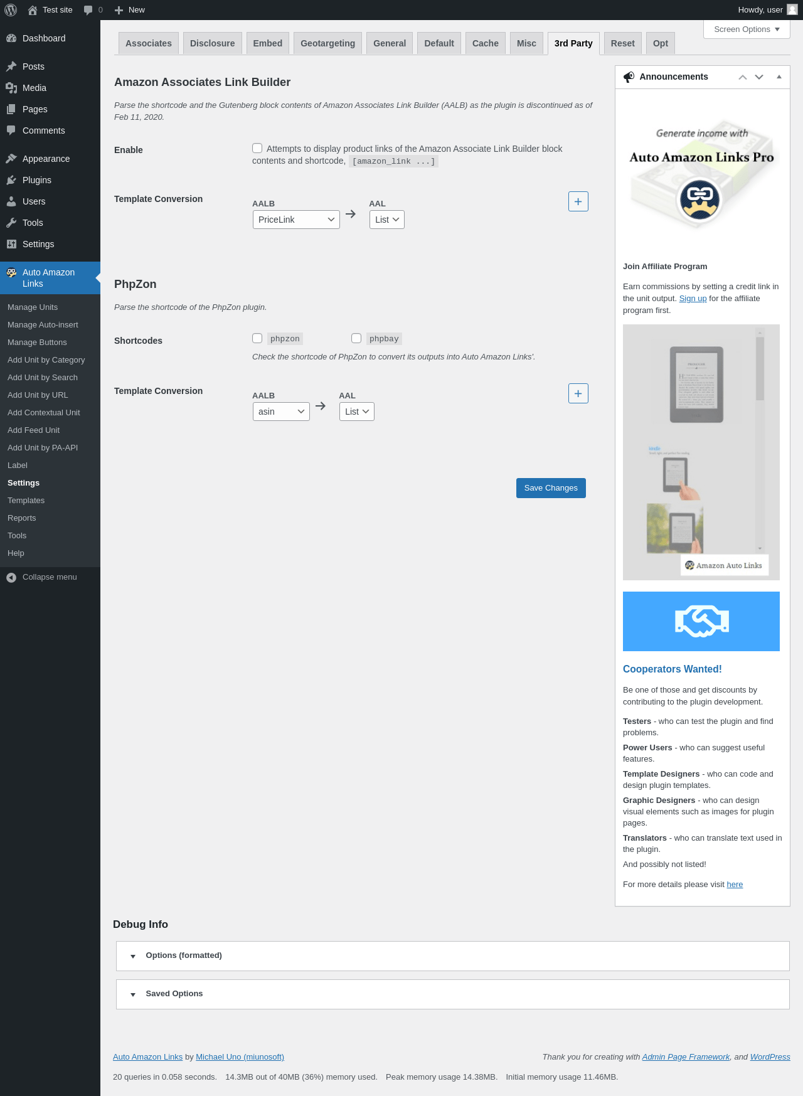Open the Misc settings tab
803x1096 pixels.
pos(527,43)
